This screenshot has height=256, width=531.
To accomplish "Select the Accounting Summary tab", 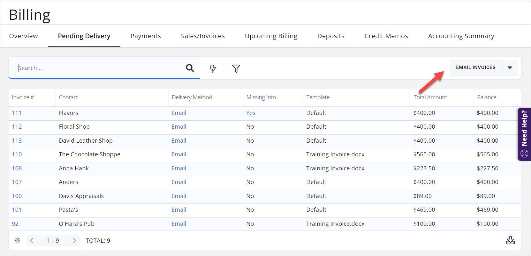I will coord(461,36).
